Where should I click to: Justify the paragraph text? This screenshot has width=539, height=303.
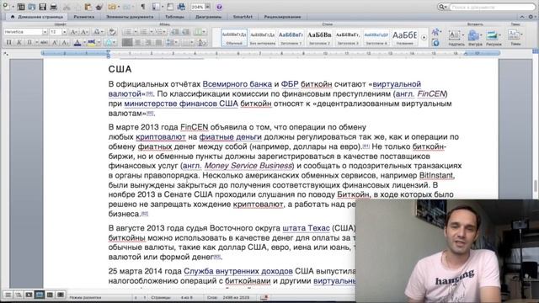[158, 42]
